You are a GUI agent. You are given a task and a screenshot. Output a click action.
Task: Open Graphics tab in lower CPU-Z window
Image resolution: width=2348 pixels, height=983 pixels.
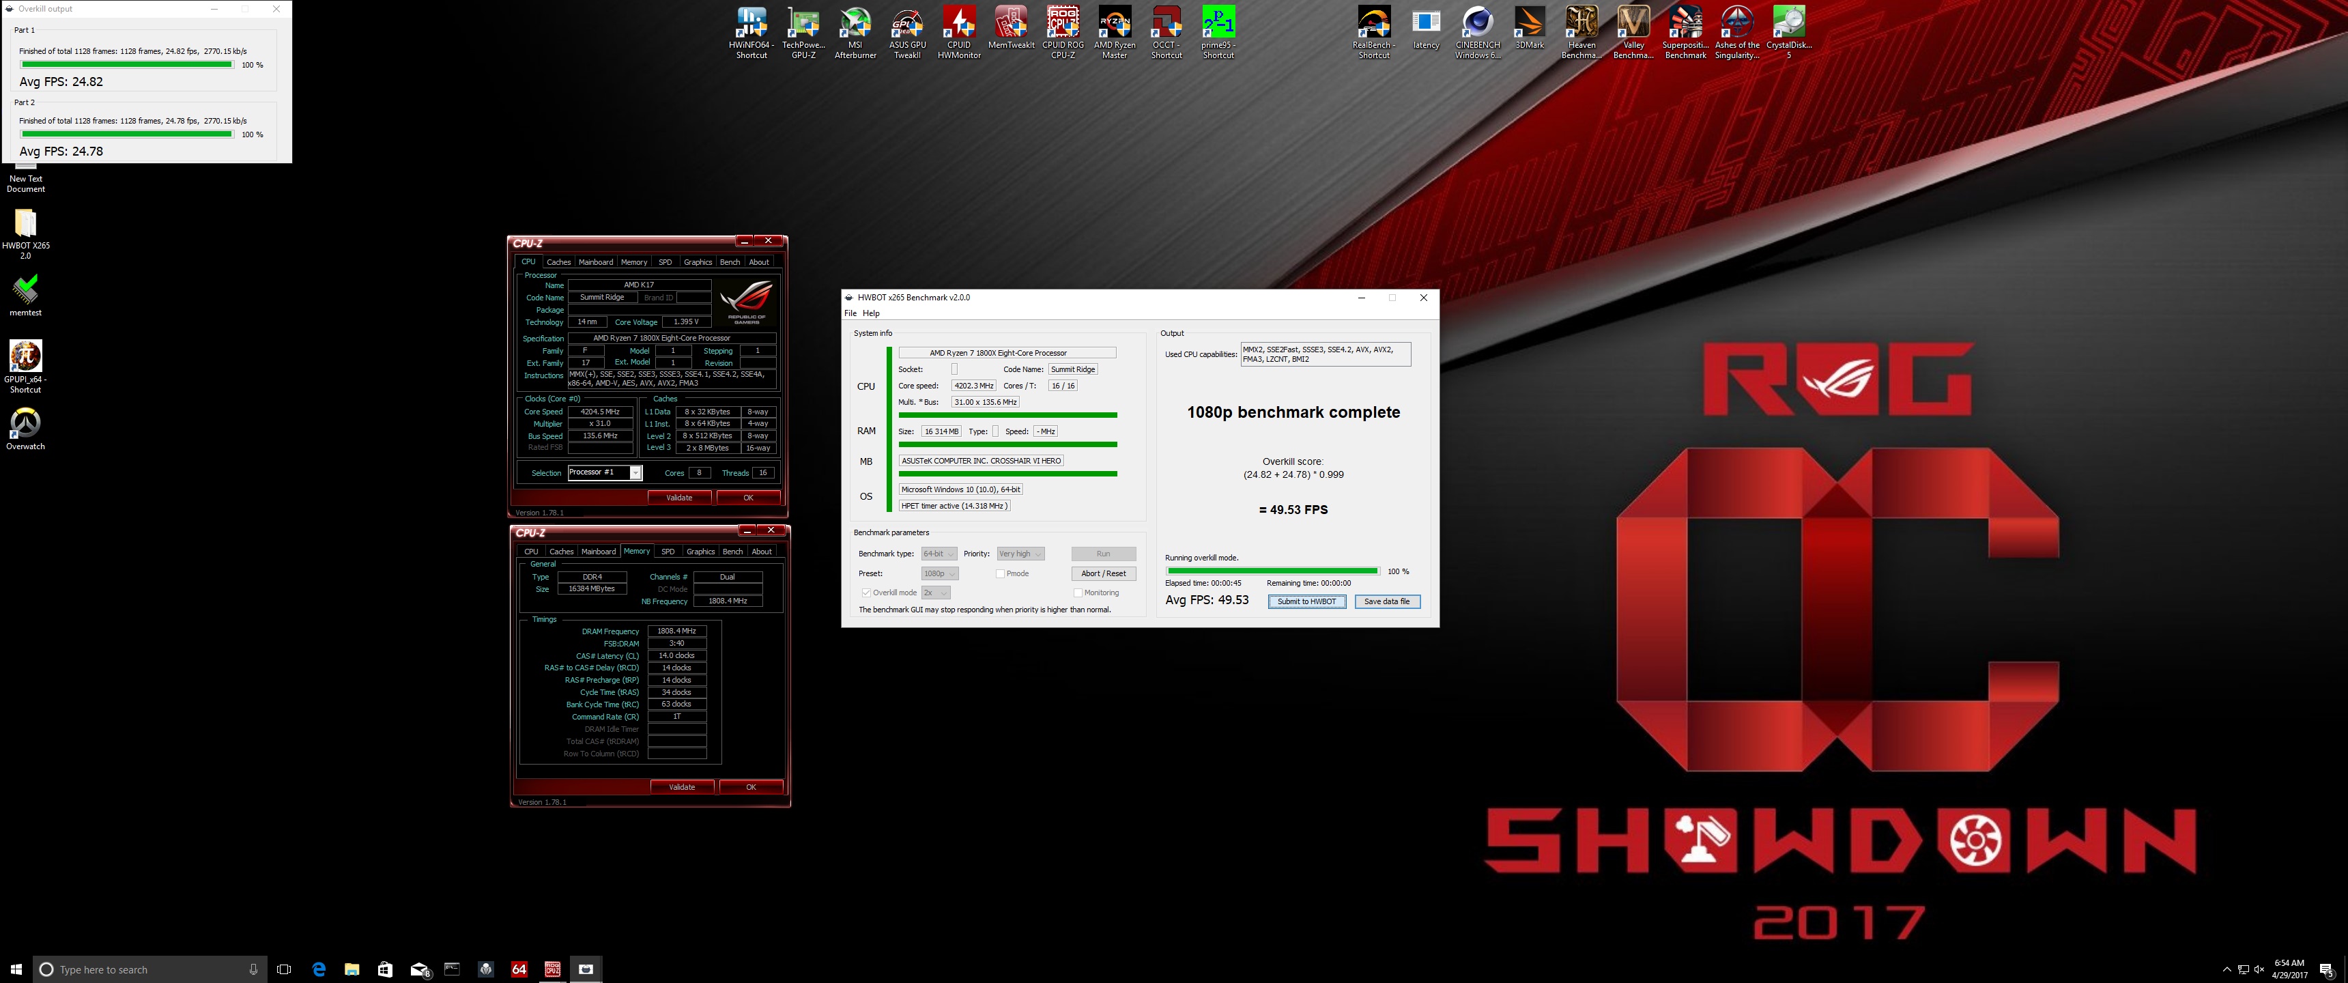pos(701,552)
